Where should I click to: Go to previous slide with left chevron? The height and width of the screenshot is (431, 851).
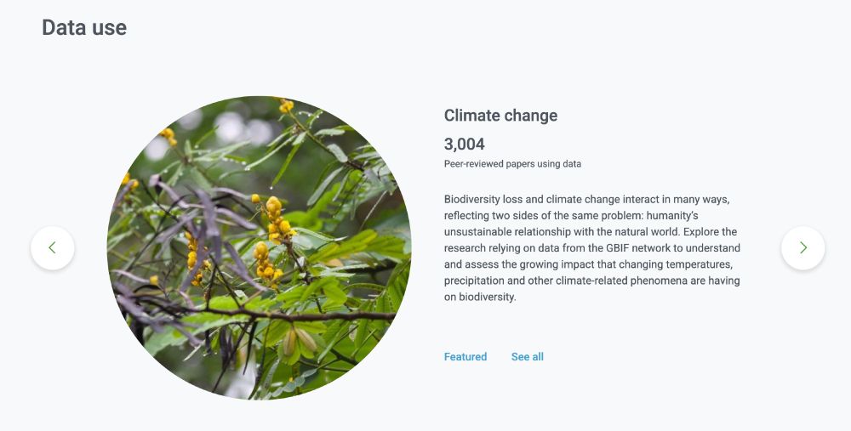click(53, 247)
